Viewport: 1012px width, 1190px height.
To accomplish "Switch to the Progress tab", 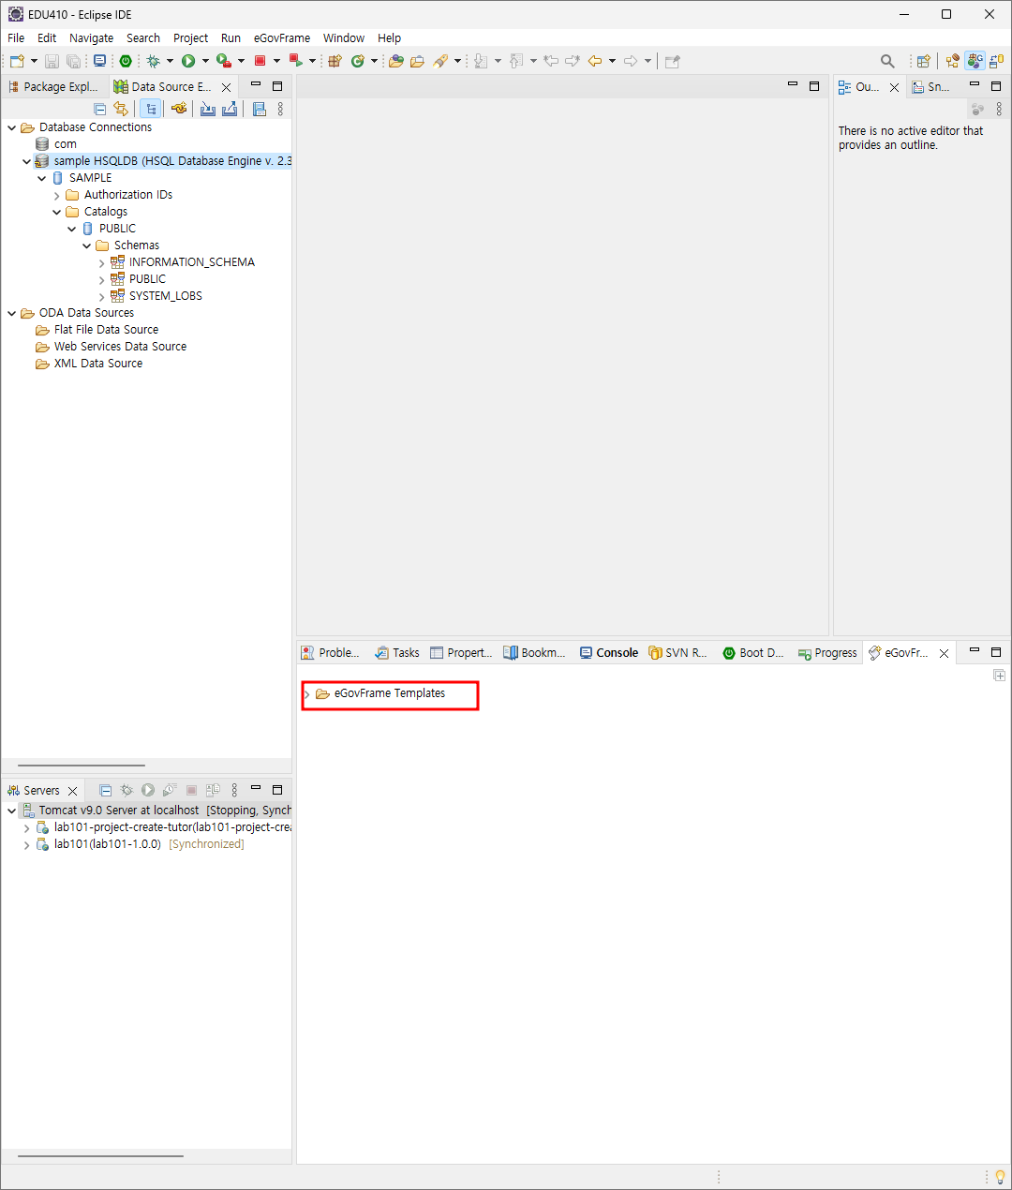I will coord(827,653).
